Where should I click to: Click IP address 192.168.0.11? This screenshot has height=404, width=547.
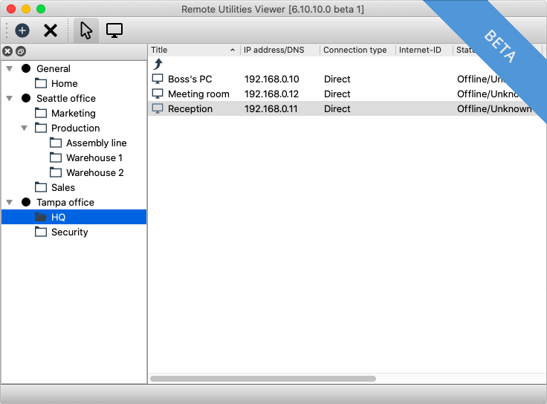click(x=271, y=109)
